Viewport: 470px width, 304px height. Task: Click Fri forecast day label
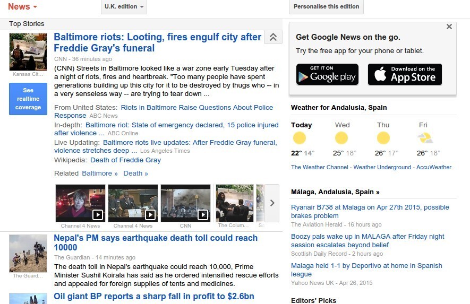423,125
